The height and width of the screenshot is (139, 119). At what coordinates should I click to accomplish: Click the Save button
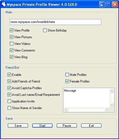18,126
